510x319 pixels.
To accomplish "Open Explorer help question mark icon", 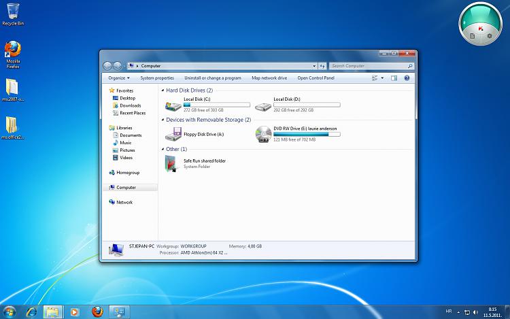I will [407, 78].
